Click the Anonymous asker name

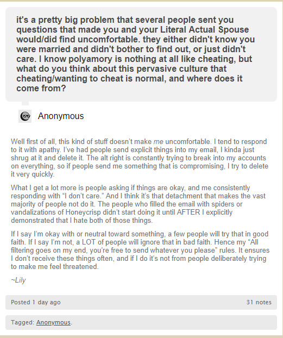(61, 116)
